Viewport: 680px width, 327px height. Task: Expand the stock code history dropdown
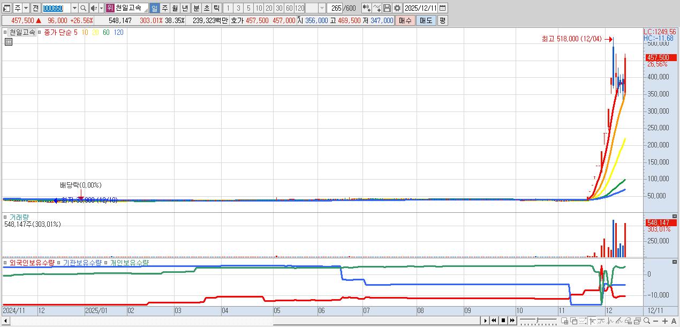point(74,8)
